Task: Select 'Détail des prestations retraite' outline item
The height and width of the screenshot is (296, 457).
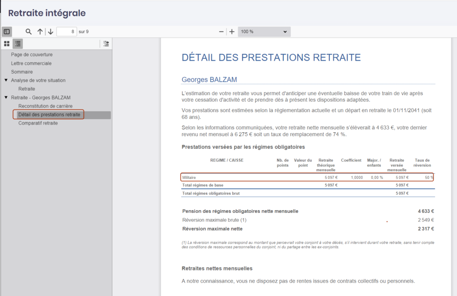Action: 49,115
